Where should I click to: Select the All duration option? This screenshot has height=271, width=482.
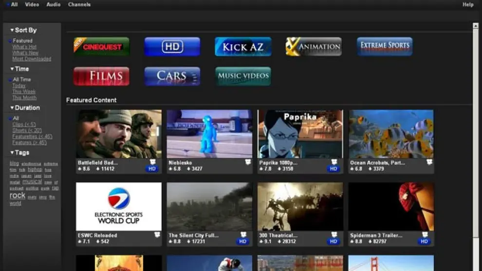pyautogui.click(x=16, y=118)
